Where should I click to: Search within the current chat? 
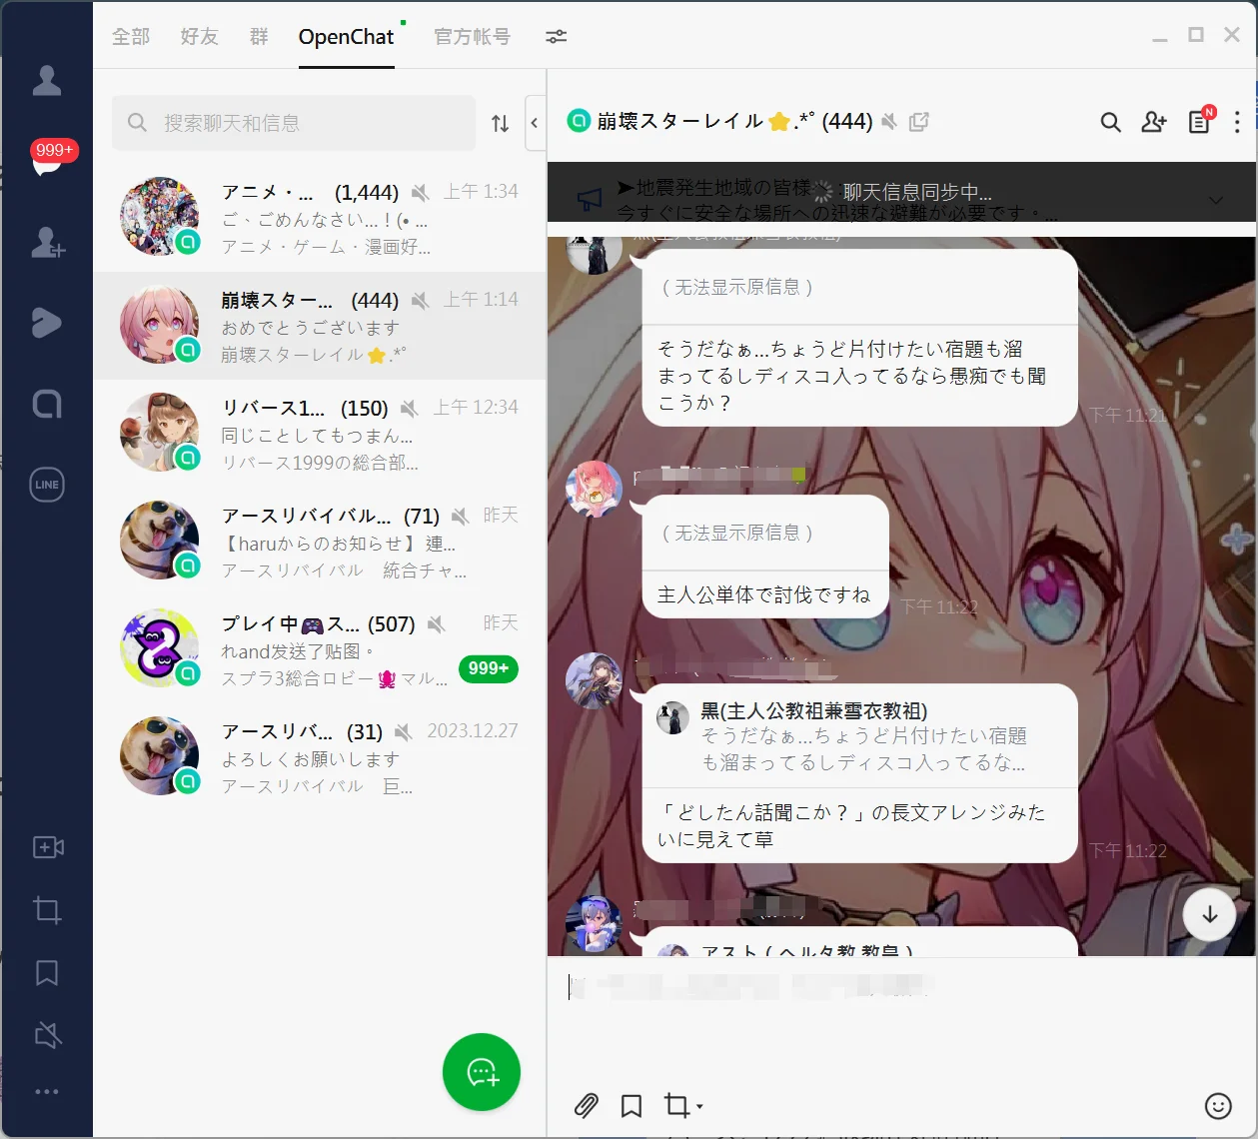(x=1110, y=122)
